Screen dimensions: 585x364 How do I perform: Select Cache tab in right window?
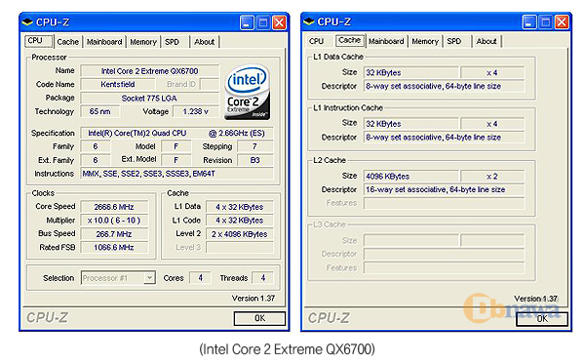pyautogui.click(x=350, y=40)
